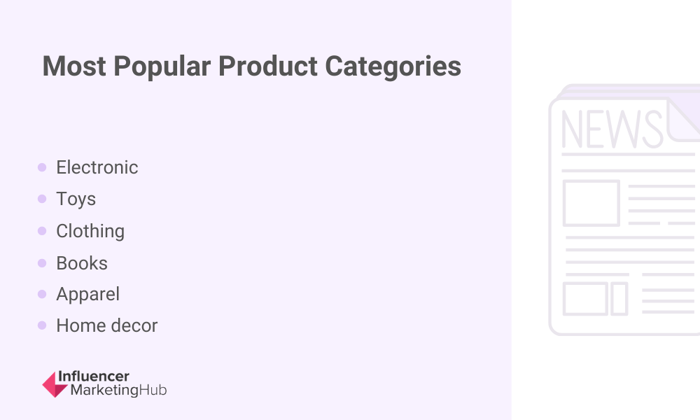This screenshot has height=420, width=700.
Task: Select the Books category text
Action: coord(82,263)
